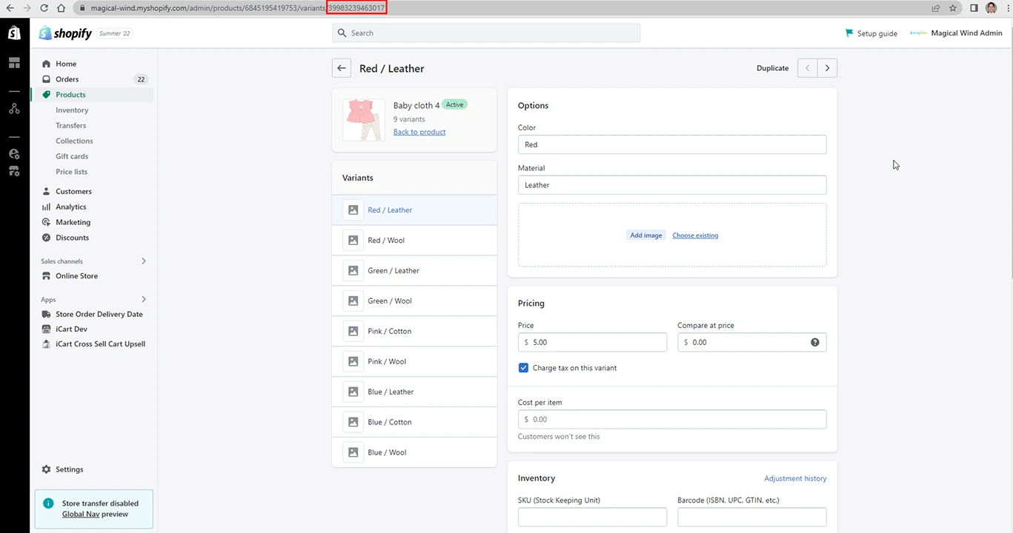1013x533 pixels.
Task: Open Price lists under Products
Action: [x=71, y=172]
